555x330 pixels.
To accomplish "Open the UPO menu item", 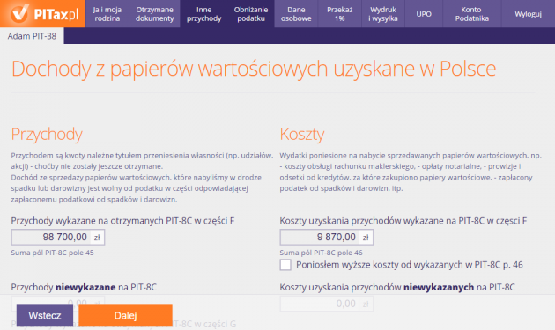I will pyautogui.click(x=424, y=14).
